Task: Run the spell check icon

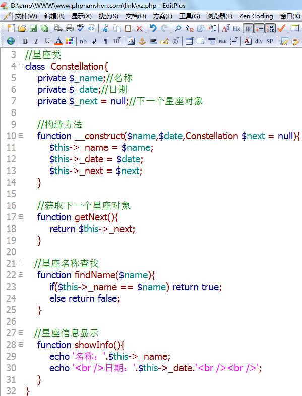Action: click(x=81, y=28)
